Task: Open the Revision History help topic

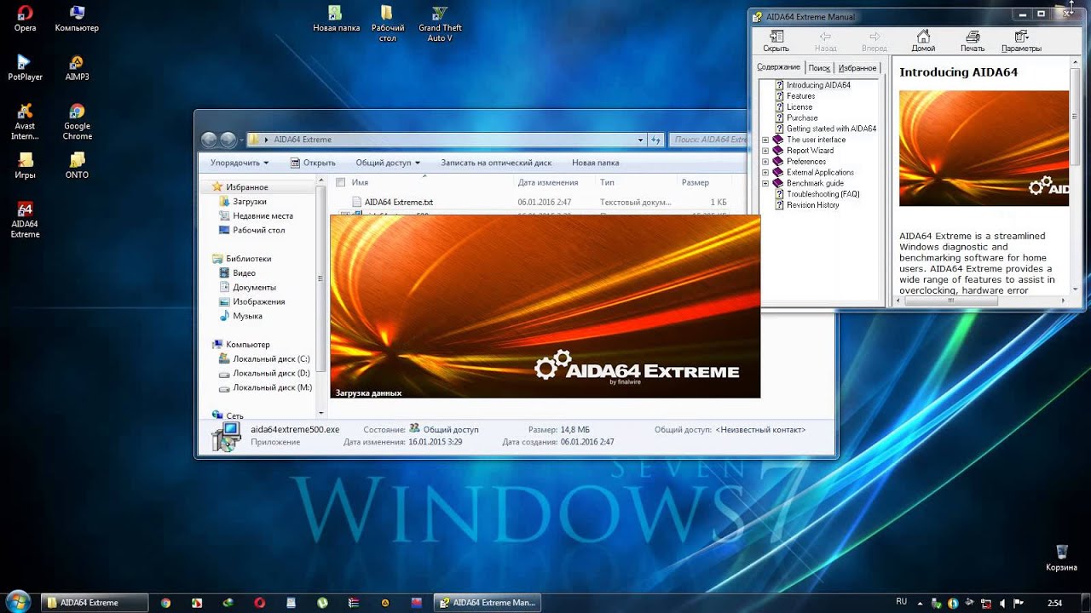Action: pos(812,205)
